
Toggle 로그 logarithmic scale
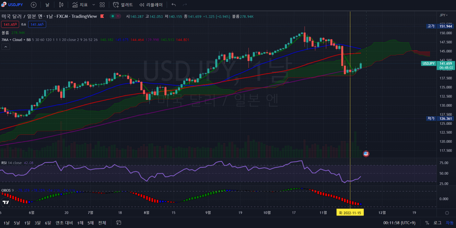tap(437, 223)
